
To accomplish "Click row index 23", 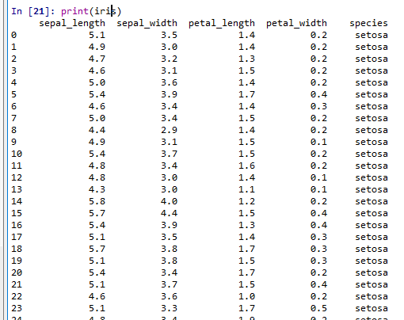I will point(17,308).
